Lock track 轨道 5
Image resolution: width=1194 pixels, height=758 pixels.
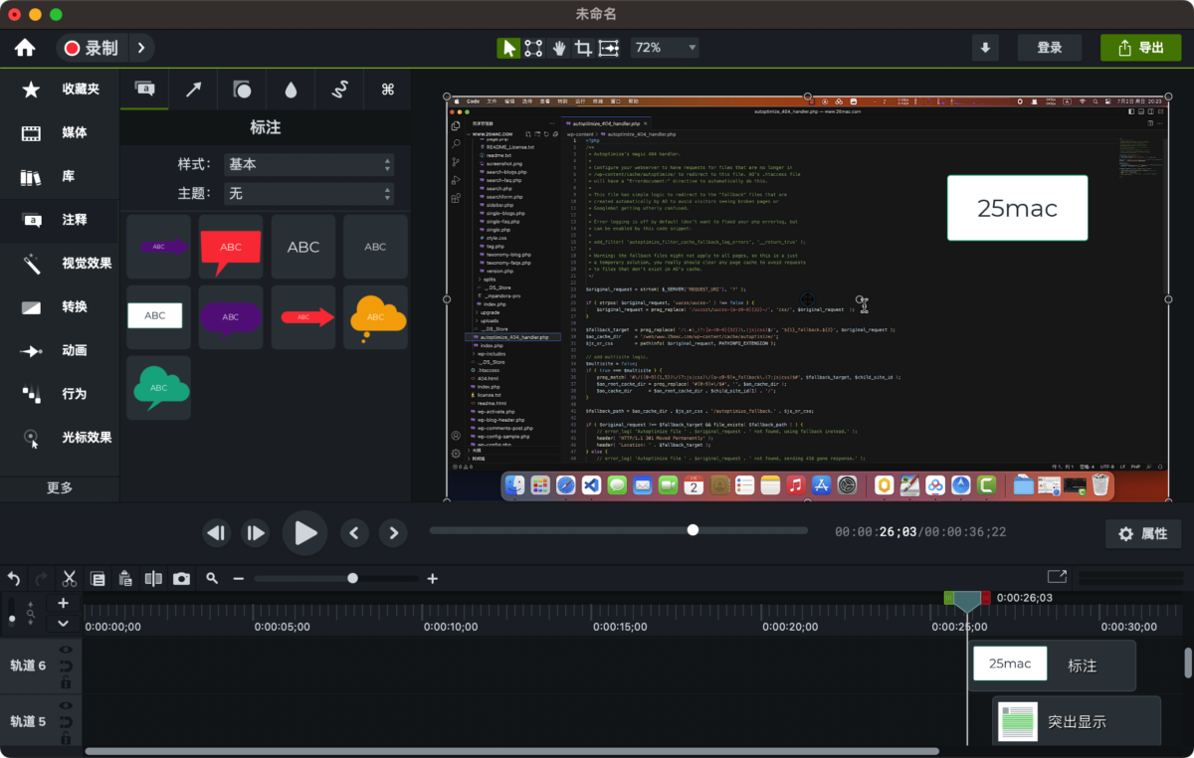66,737
